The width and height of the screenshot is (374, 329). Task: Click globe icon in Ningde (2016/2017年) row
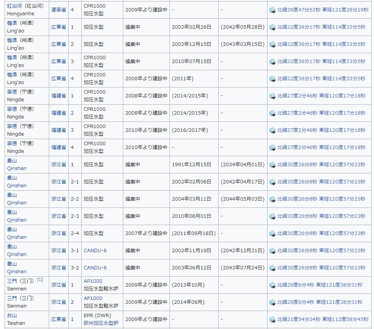click(x=272, y=130)
